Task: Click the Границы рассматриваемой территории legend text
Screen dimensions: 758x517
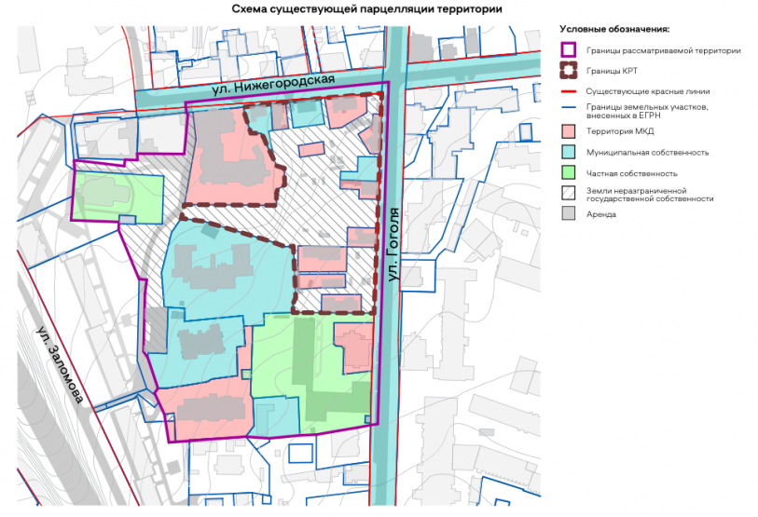Action: click(x=663, y=50)
